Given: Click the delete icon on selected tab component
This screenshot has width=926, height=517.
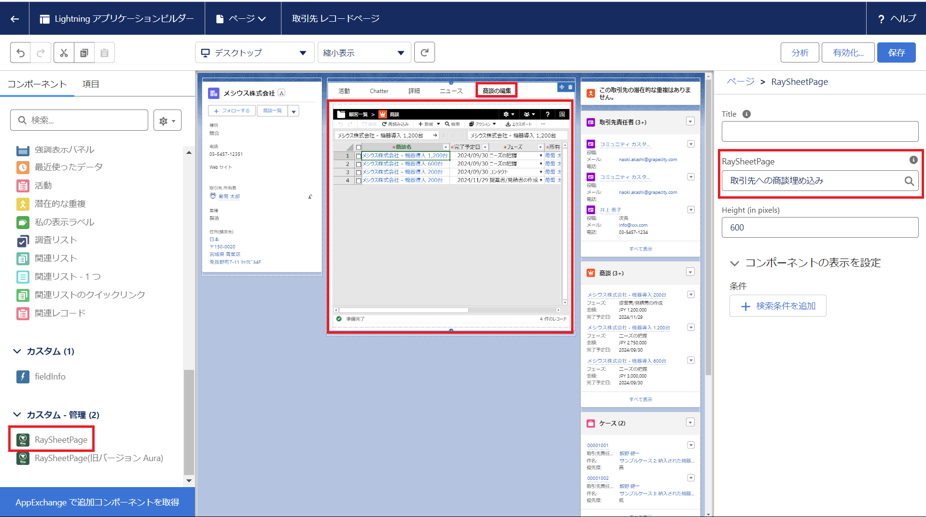Looking at the screenshot, I should (570, 87).
